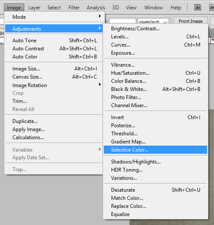Choose Replace Color command
The image size is (214, 225).
pyautogui.click(x=155, y=206)
